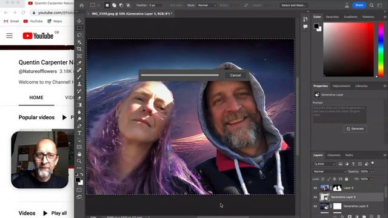Select the Gradient tool
This screenshot has height=218, width=388.
79,105
